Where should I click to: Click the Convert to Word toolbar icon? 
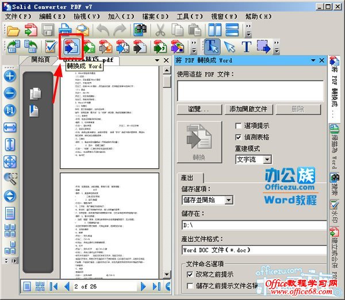point(71,47)
